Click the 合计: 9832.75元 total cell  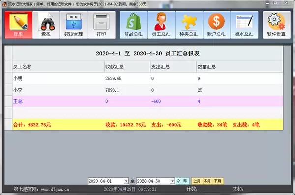[59, 125]
